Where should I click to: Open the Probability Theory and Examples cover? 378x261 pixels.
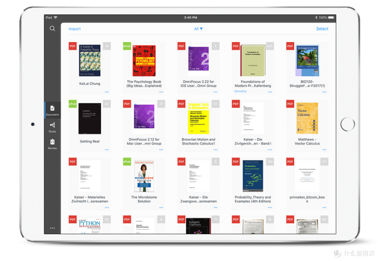tap(253, 176)
